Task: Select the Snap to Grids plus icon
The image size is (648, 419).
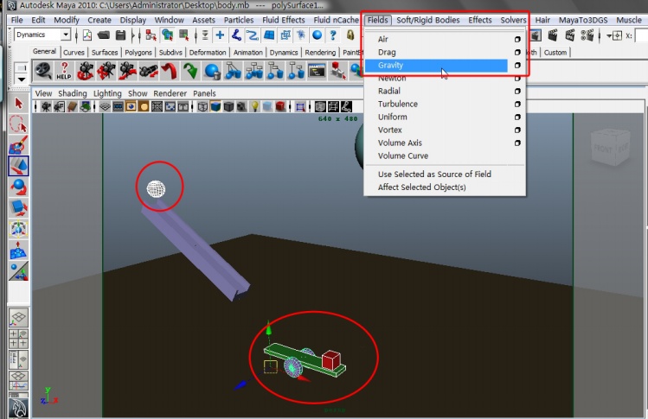Action: coord(220,35)
